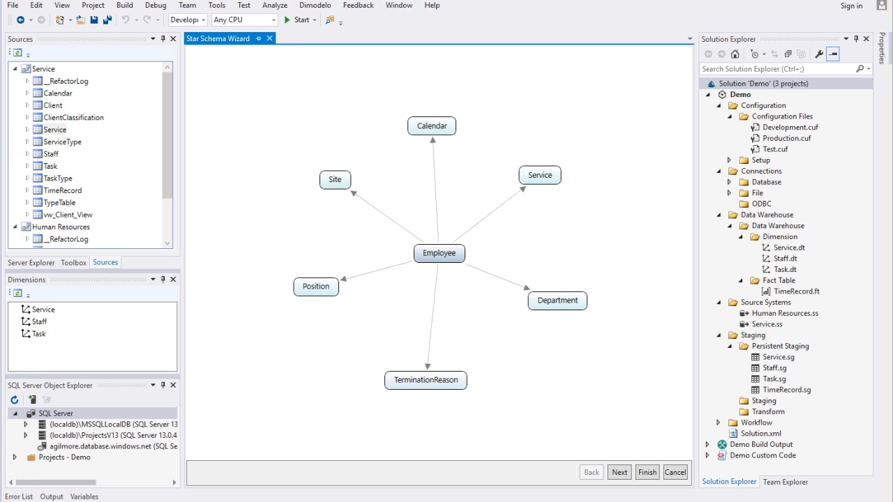This screenshot has width=893, height=502.
Task: Close the Star Schema Wizard tab
Action: [x=269, y=38]
